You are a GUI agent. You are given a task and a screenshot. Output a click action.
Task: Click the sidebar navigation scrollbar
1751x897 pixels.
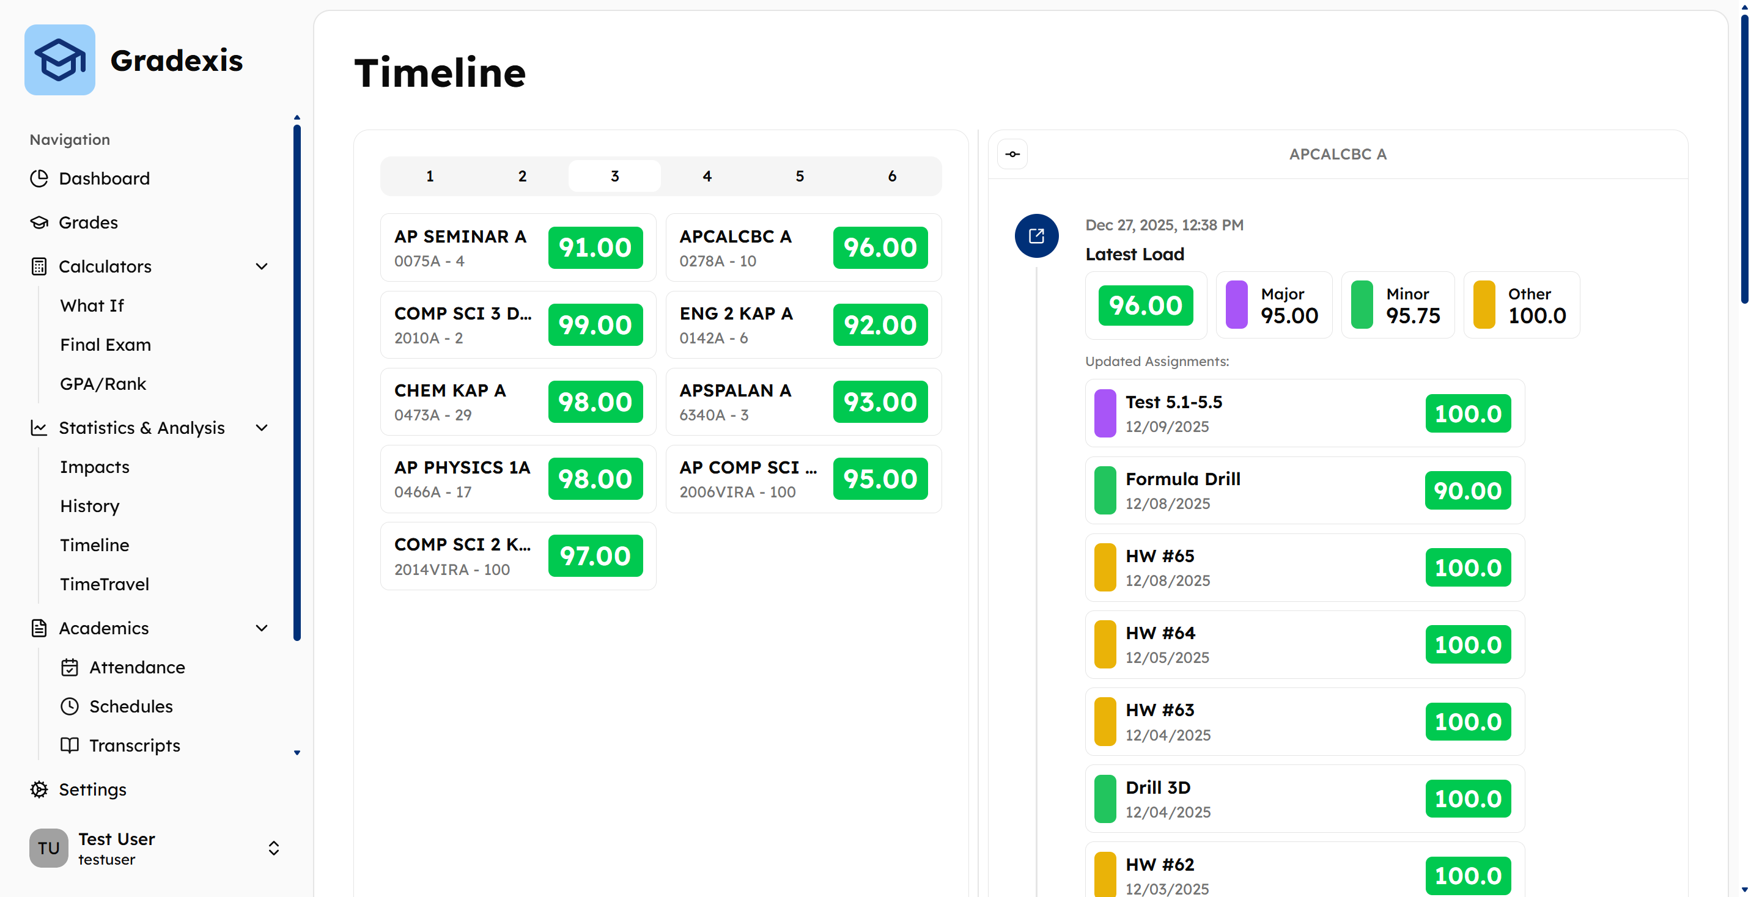pos(297,382)
